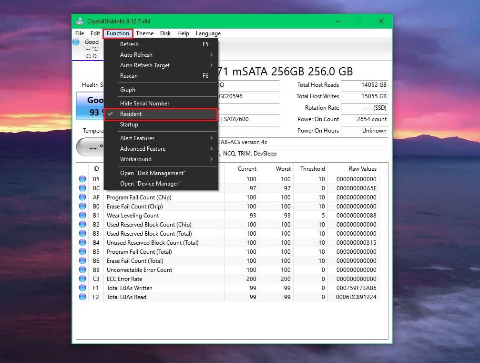Click the status icon for Total LBAs Written
Viewport: 480px width, 363px height.
click(82, 288)
